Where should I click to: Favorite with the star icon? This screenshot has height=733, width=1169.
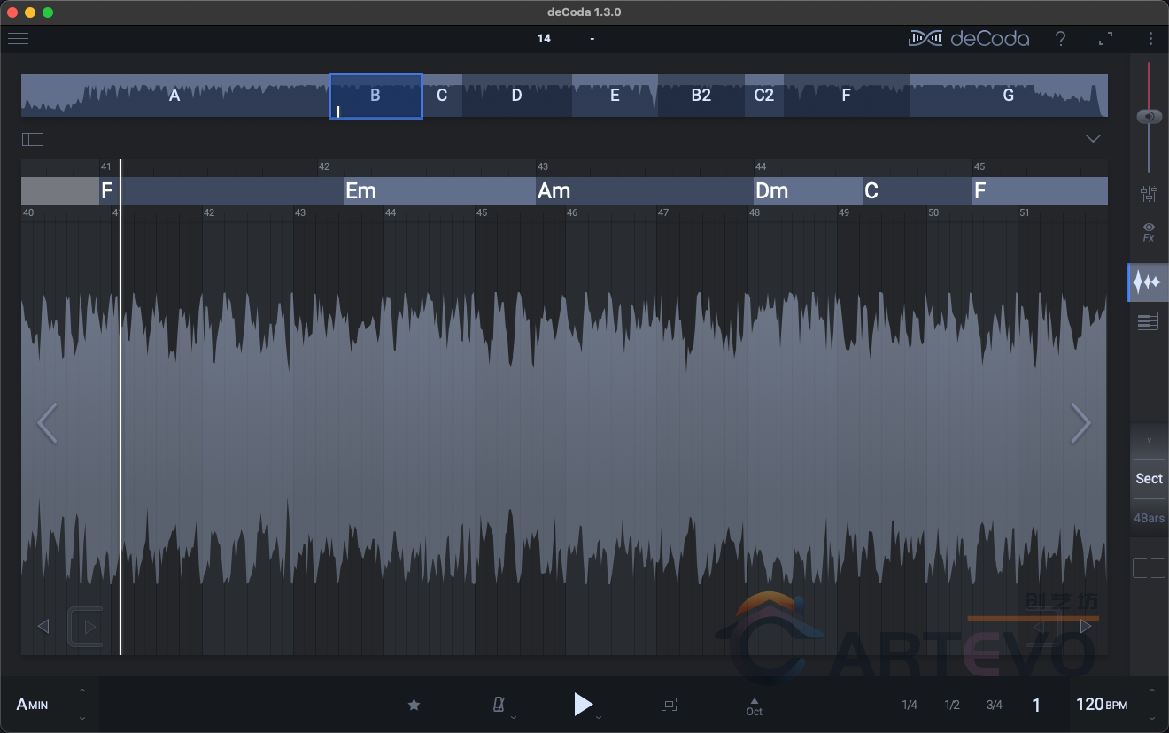pyautogui.click(x=414, y=705)
